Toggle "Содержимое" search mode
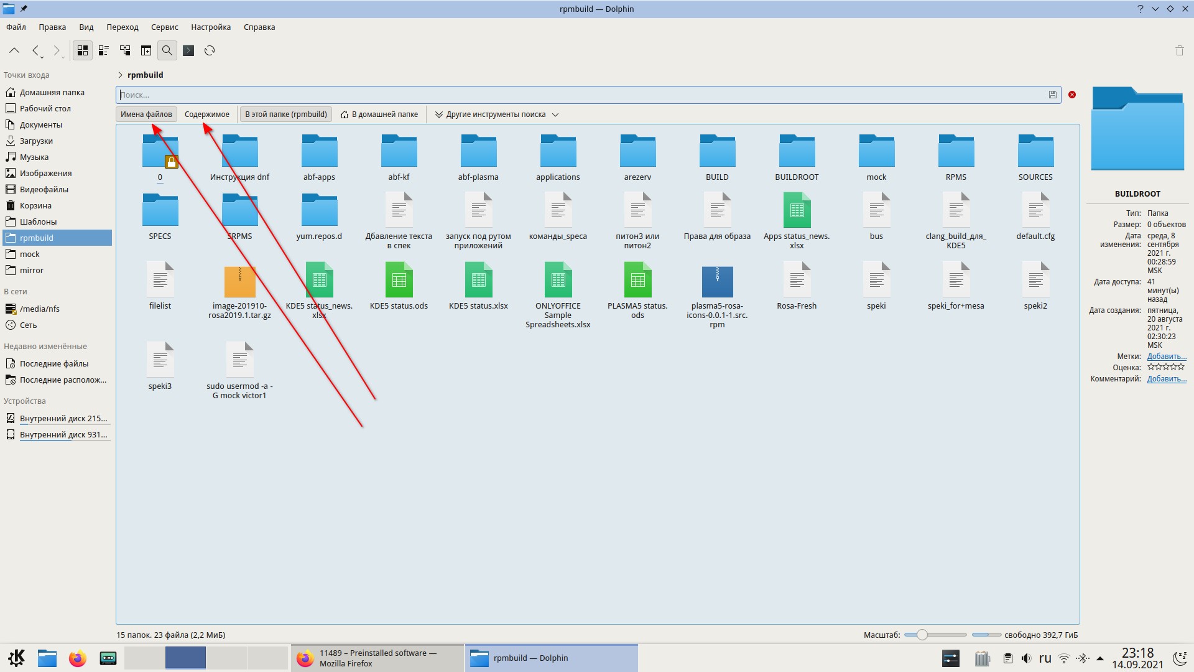The width and height of the screenshot is (1194, 672). point(206,114)
